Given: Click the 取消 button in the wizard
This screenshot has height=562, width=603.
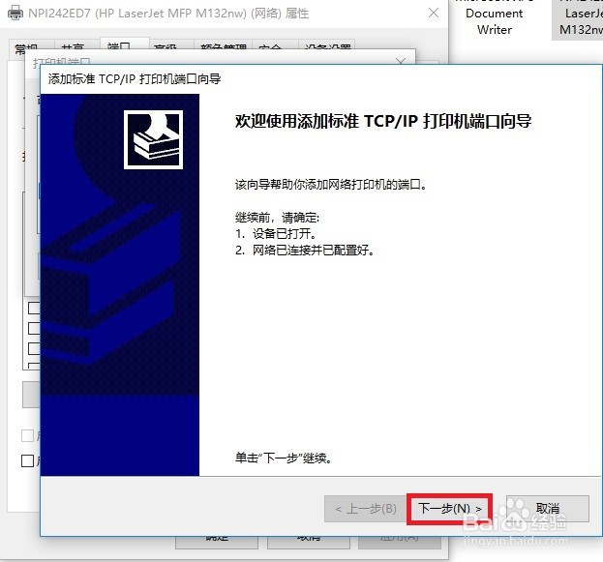Looking at the screenshot, I should point(548,509).
